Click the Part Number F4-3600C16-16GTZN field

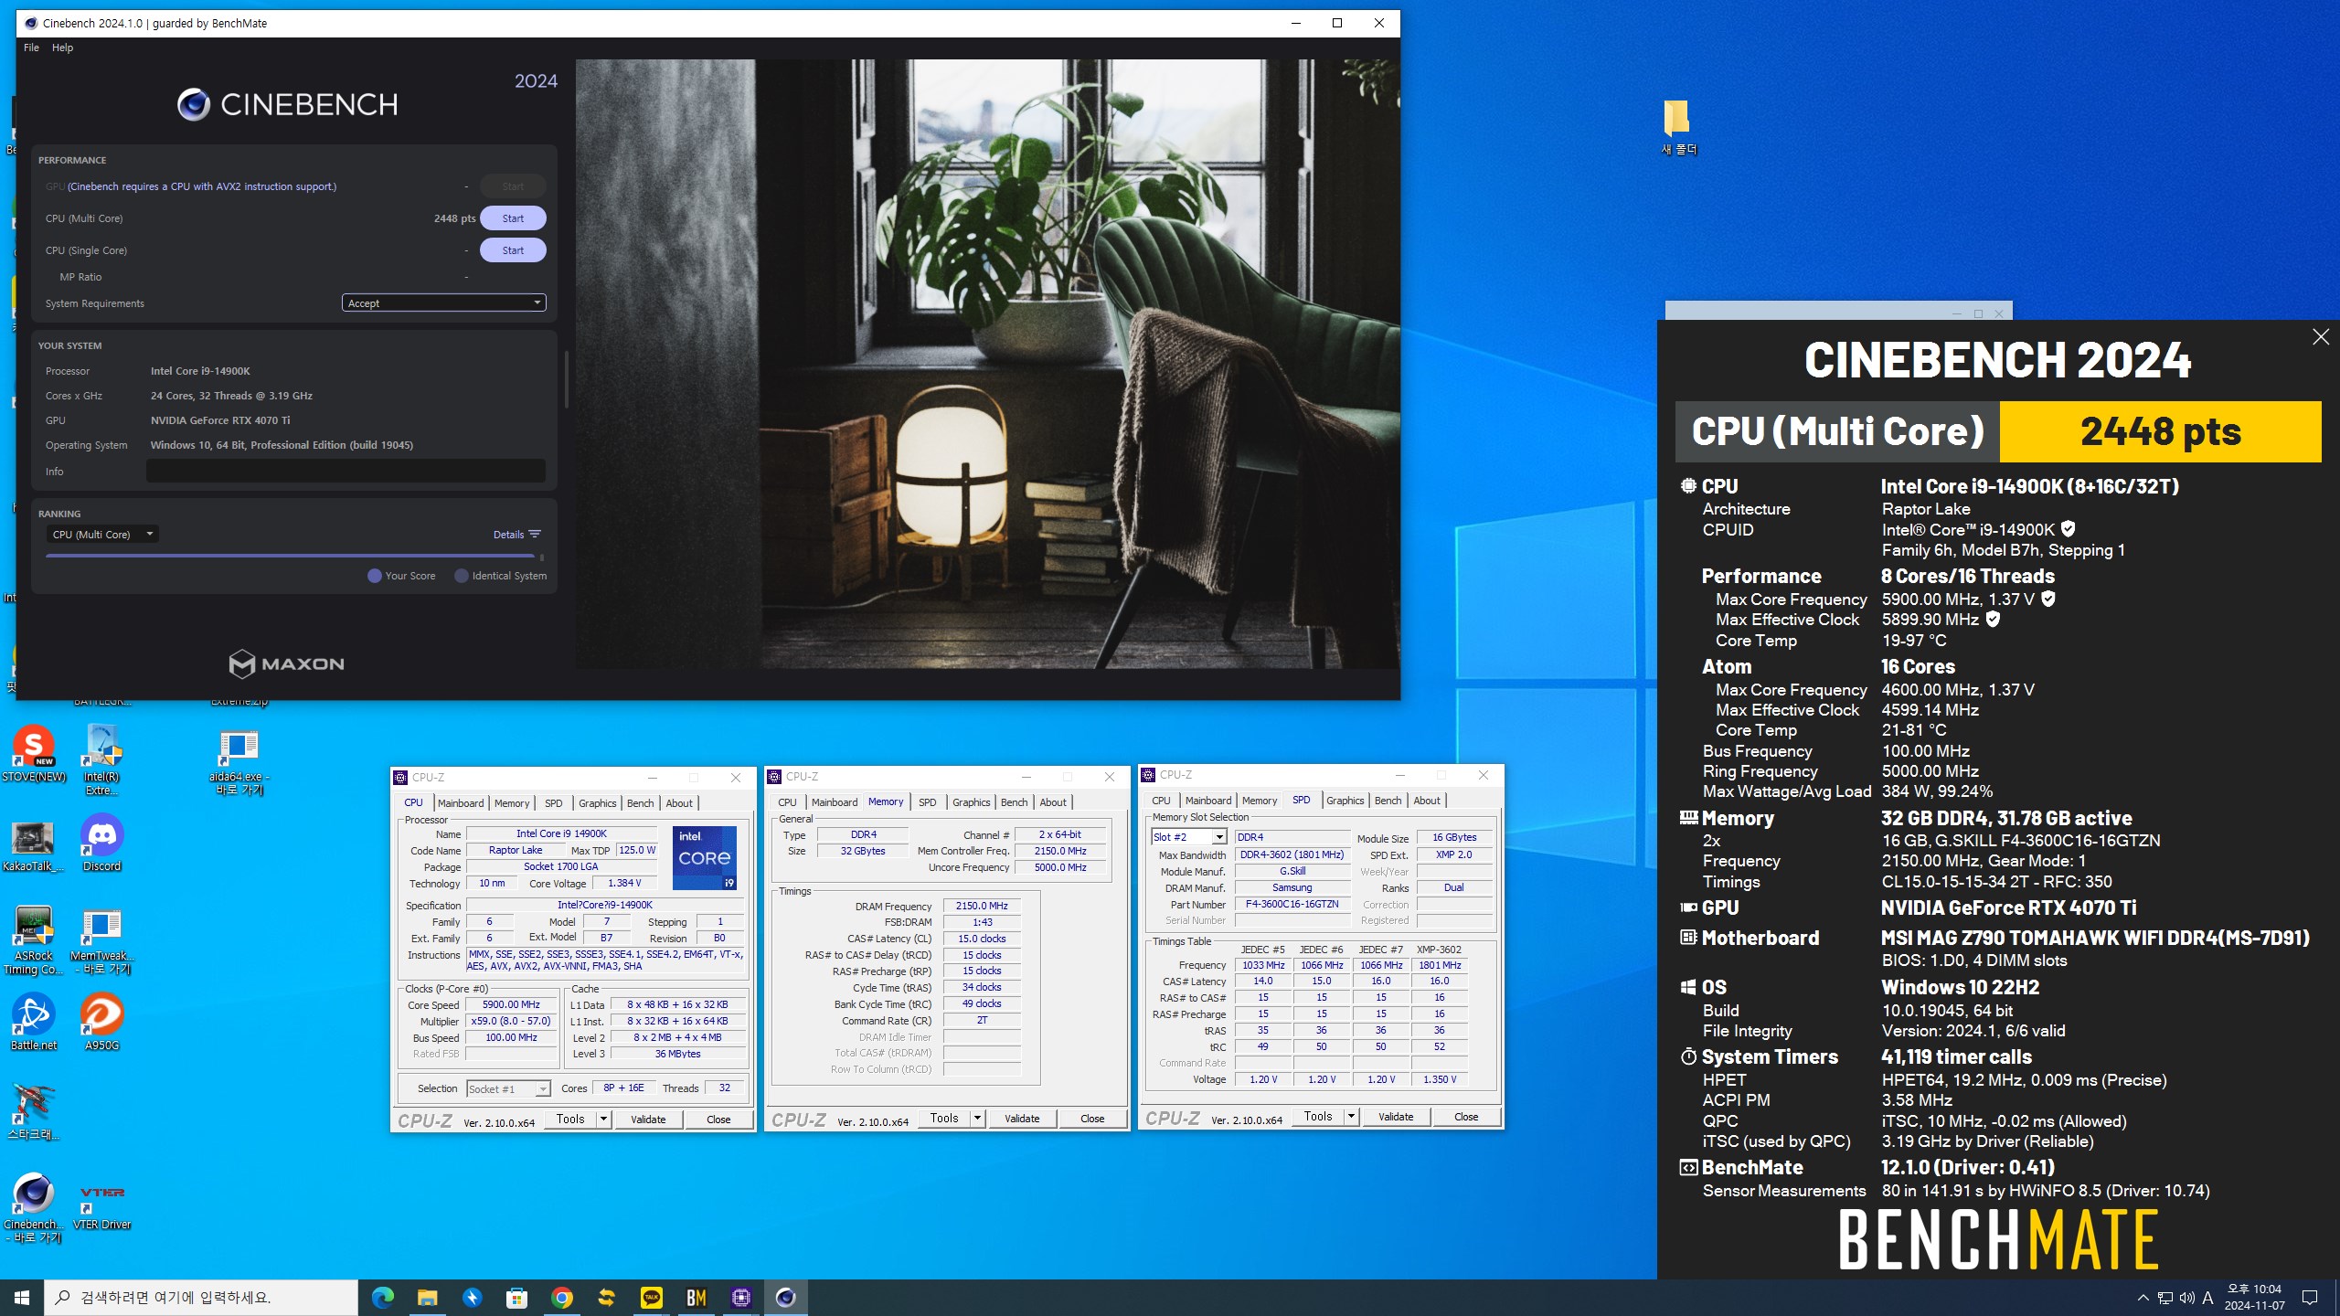pyautogui.click(x=1292, y=904)
